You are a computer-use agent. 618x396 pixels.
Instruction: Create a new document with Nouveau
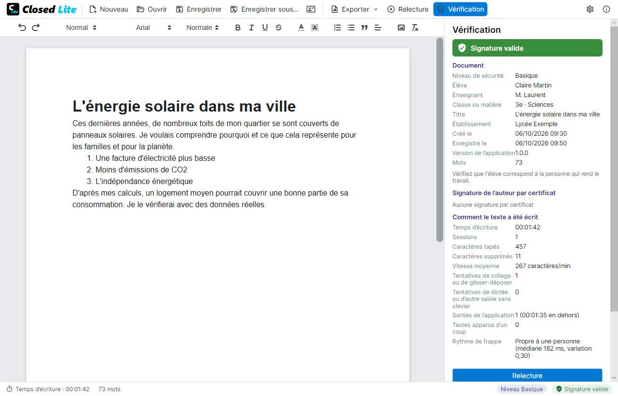click(x=109, y=9)
